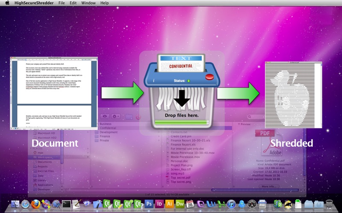Expand the Private folder row arrow

(159, 141)
